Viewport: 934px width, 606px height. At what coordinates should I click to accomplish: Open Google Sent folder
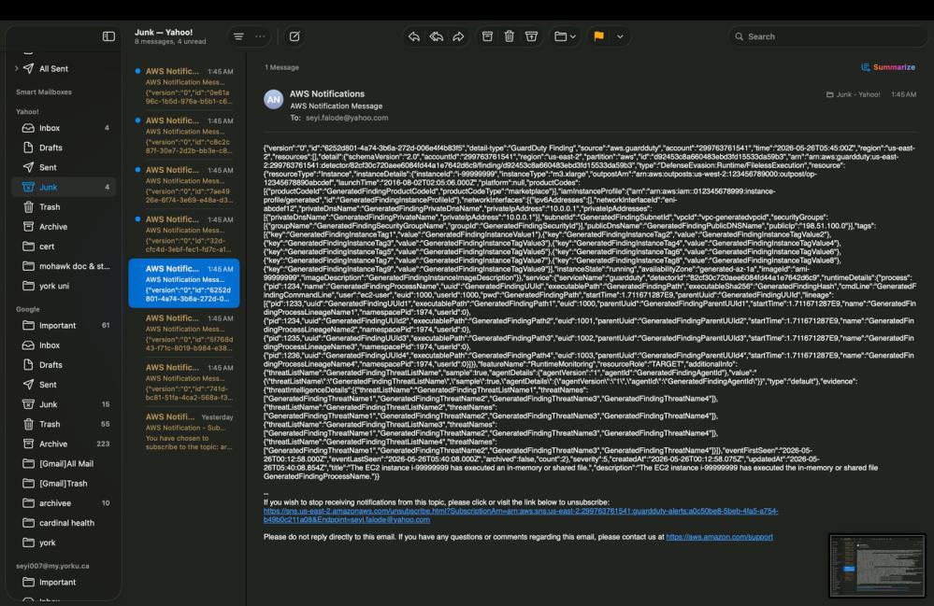pos(64,384)
